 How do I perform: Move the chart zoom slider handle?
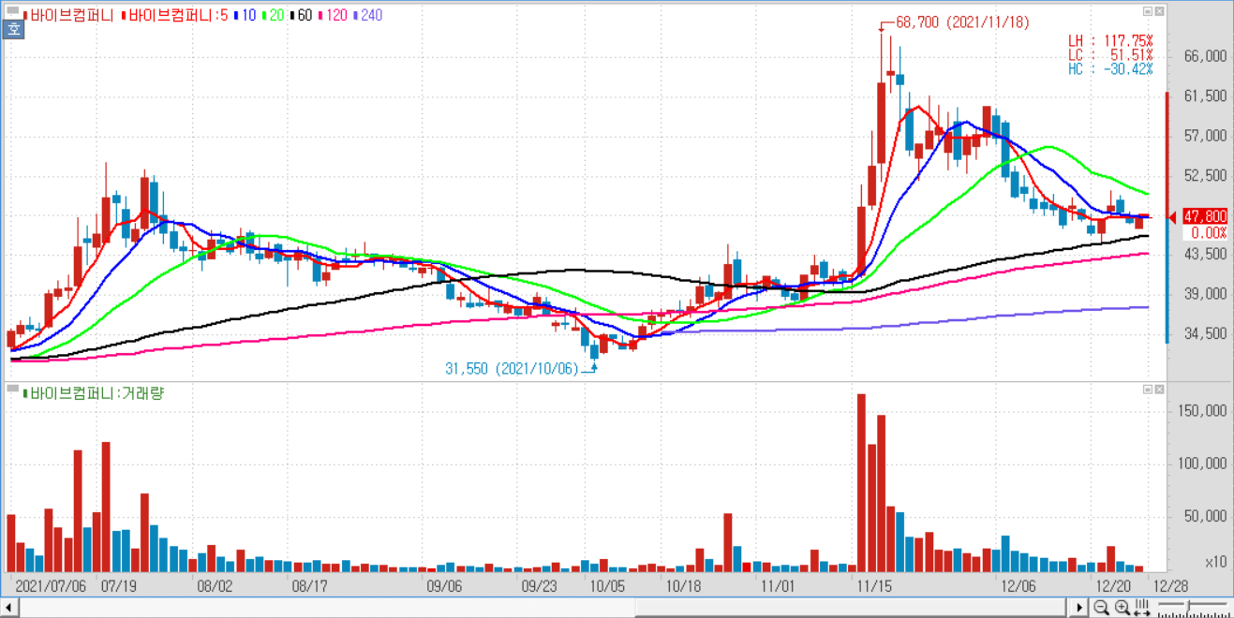(1188, 605)
